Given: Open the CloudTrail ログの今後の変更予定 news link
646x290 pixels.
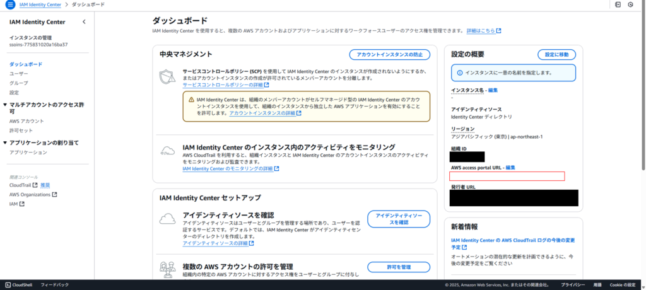Looking at the screenshot, I should [513, 243].
